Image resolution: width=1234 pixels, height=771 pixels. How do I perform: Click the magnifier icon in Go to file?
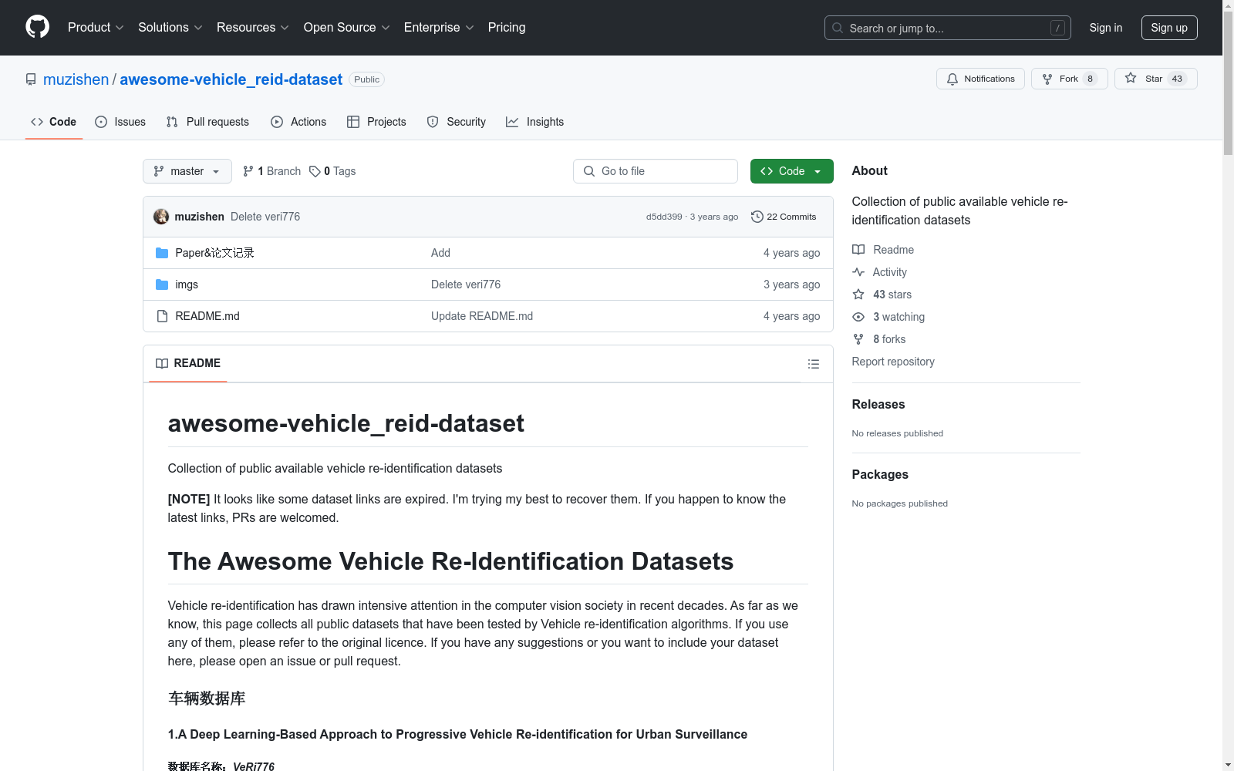pyautogui.click(x=589, y=171)
